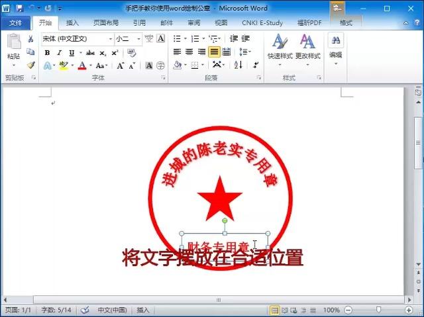Open bullets list dropdown arrow

tap(185, 38)
